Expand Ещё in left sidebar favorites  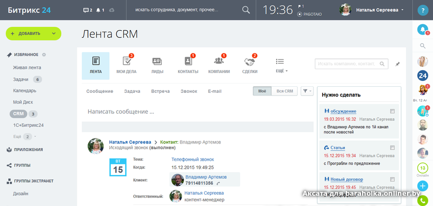tap(25, 136)
